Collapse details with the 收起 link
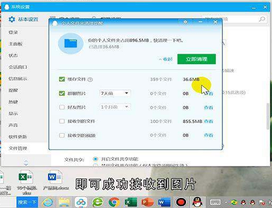 click(166, 59)
